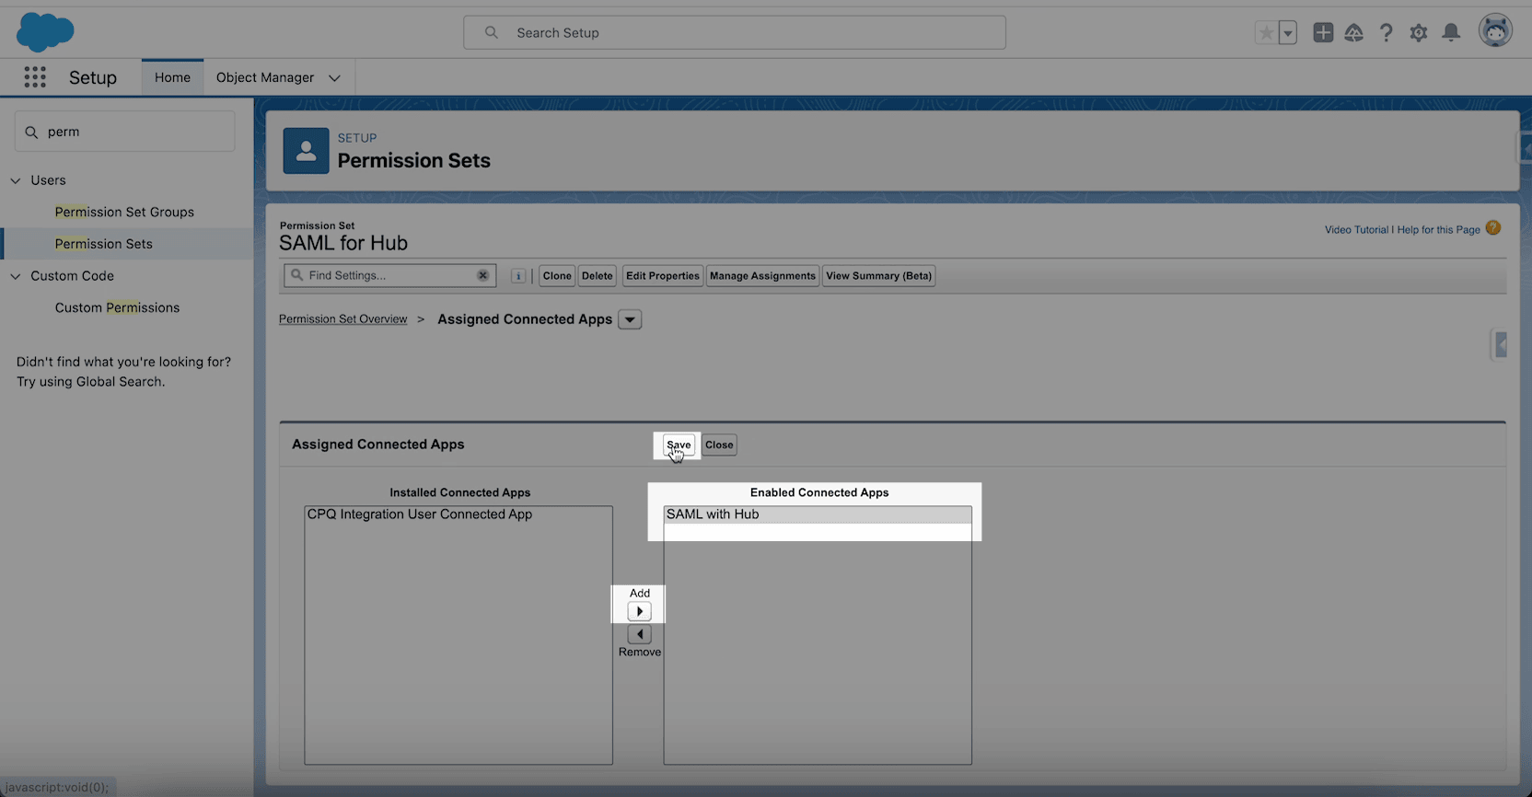Open the favorites list dropdown arrow
This screenshot has width=1532, height=797.
tap(1288, 33)
